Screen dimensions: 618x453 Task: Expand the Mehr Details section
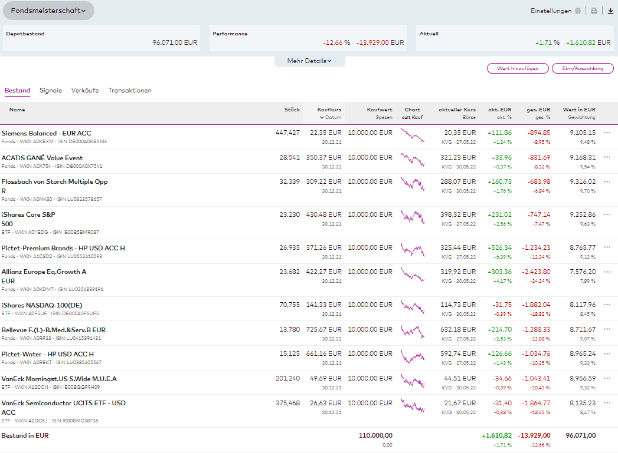point(309,61)
